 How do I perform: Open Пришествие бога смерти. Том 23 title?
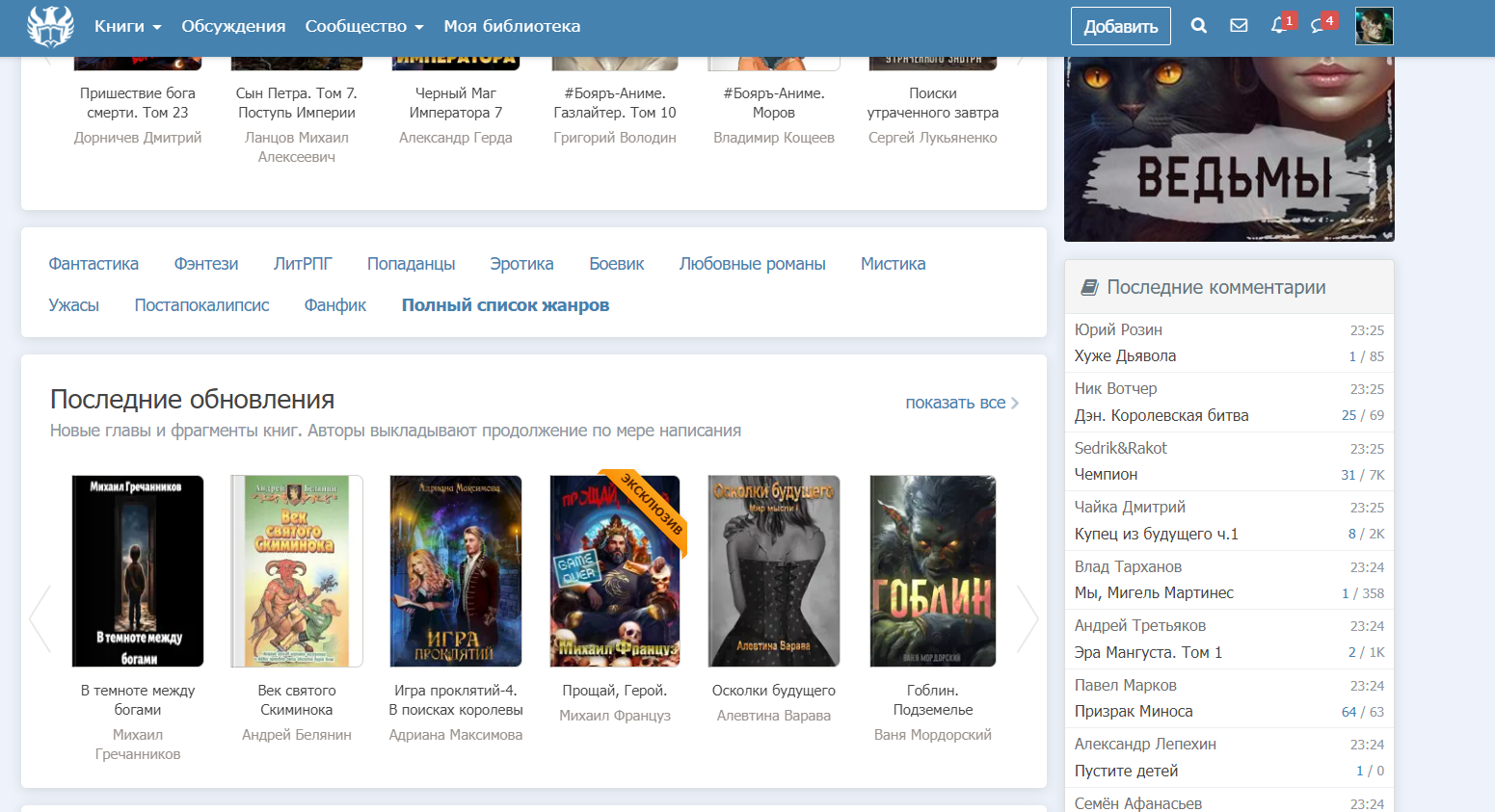(x=138, y=103)
